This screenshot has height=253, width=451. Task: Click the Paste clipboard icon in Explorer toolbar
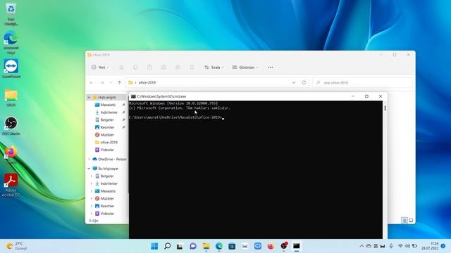coord(149,67)
